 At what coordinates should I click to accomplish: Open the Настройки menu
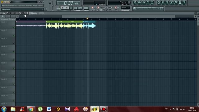[29, 6]
